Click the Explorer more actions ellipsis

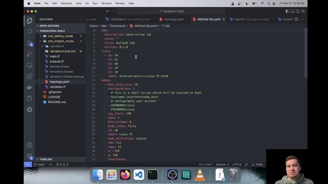[x=80, y=19]
